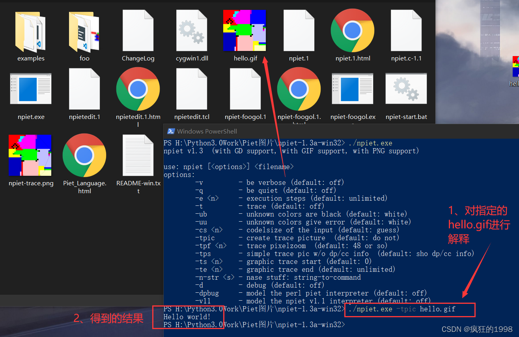519x337 pixels.
Task: Open the npietedit.tcl script file
Action: [192, 88]
